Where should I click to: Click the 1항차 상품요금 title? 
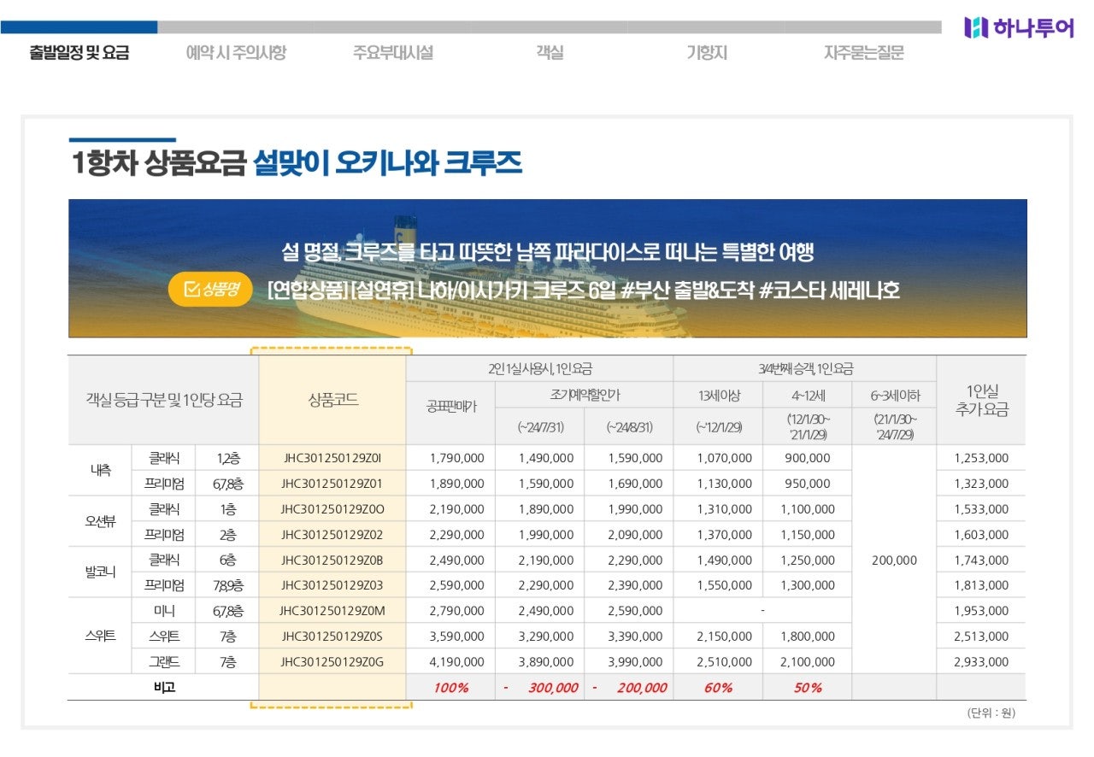pos(159,163)
